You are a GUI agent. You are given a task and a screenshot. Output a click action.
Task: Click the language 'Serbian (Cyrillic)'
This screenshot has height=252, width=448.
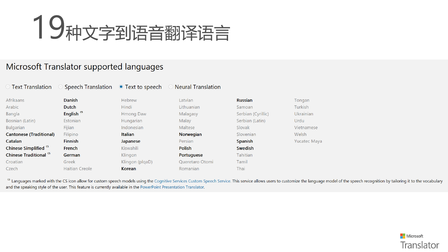tap(253, 114)
